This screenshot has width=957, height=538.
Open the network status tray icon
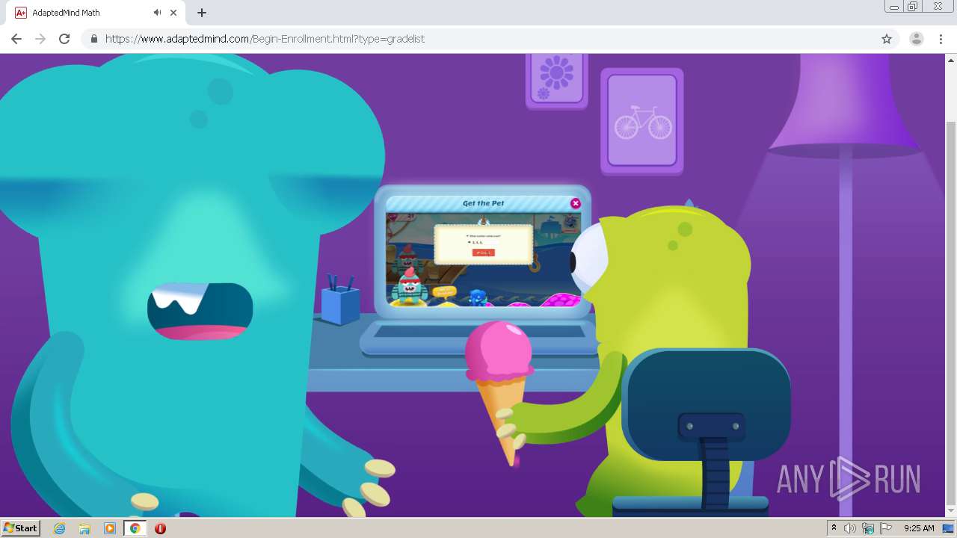coord(868,528)
